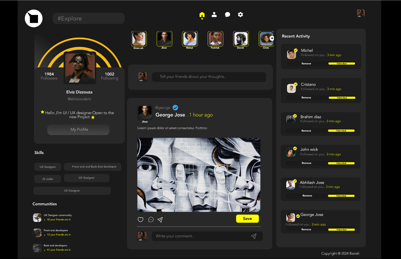Click the app logo in top left
401x259 pixels.
pos(34,18)
